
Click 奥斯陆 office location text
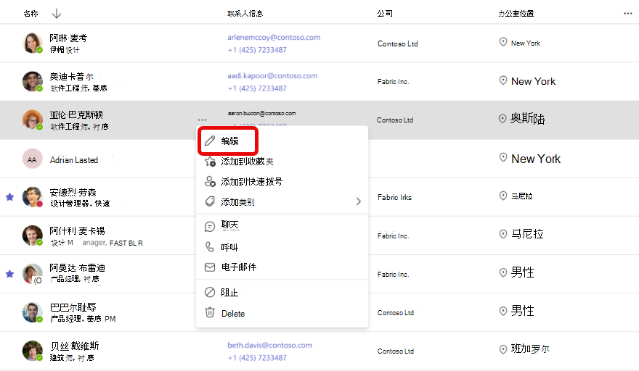tap(528, 118)
